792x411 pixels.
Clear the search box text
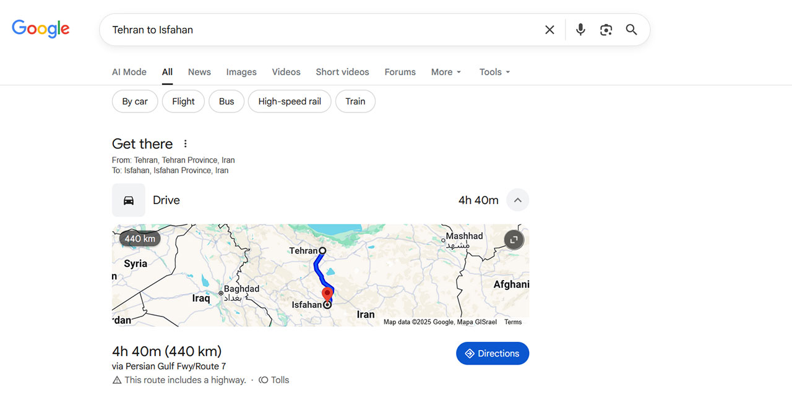pyautogui.click(x=549, y=30)
